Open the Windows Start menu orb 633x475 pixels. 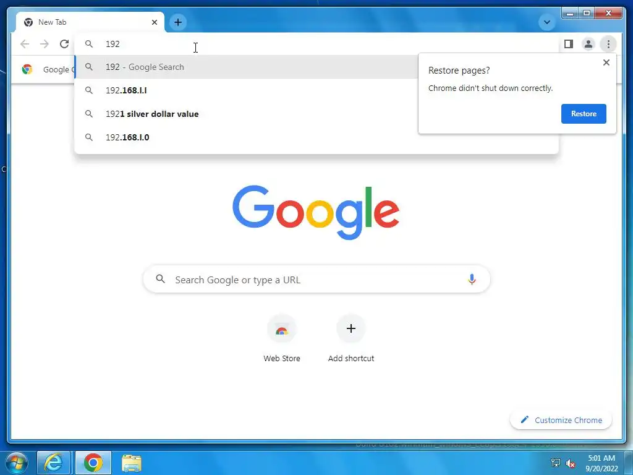coord(16,463)
